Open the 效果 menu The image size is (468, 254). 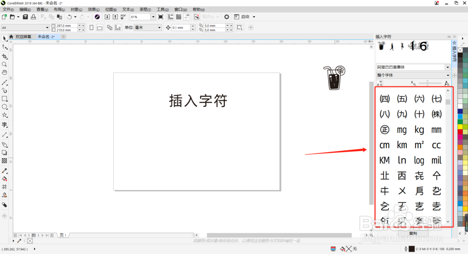click(x=94, y=9)
